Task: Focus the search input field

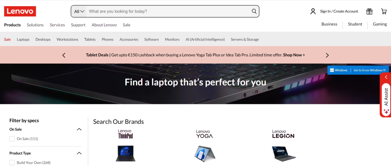Action: pyautogui.click(x=168, y=11)
